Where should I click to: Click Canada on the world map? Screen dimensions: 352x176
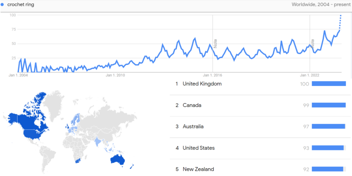[34, 112]
